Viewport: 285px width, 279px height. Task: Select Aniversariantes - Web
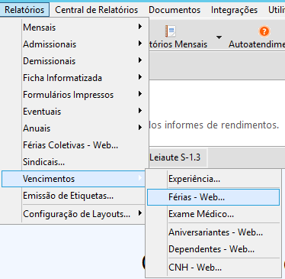tap(213, 232)
